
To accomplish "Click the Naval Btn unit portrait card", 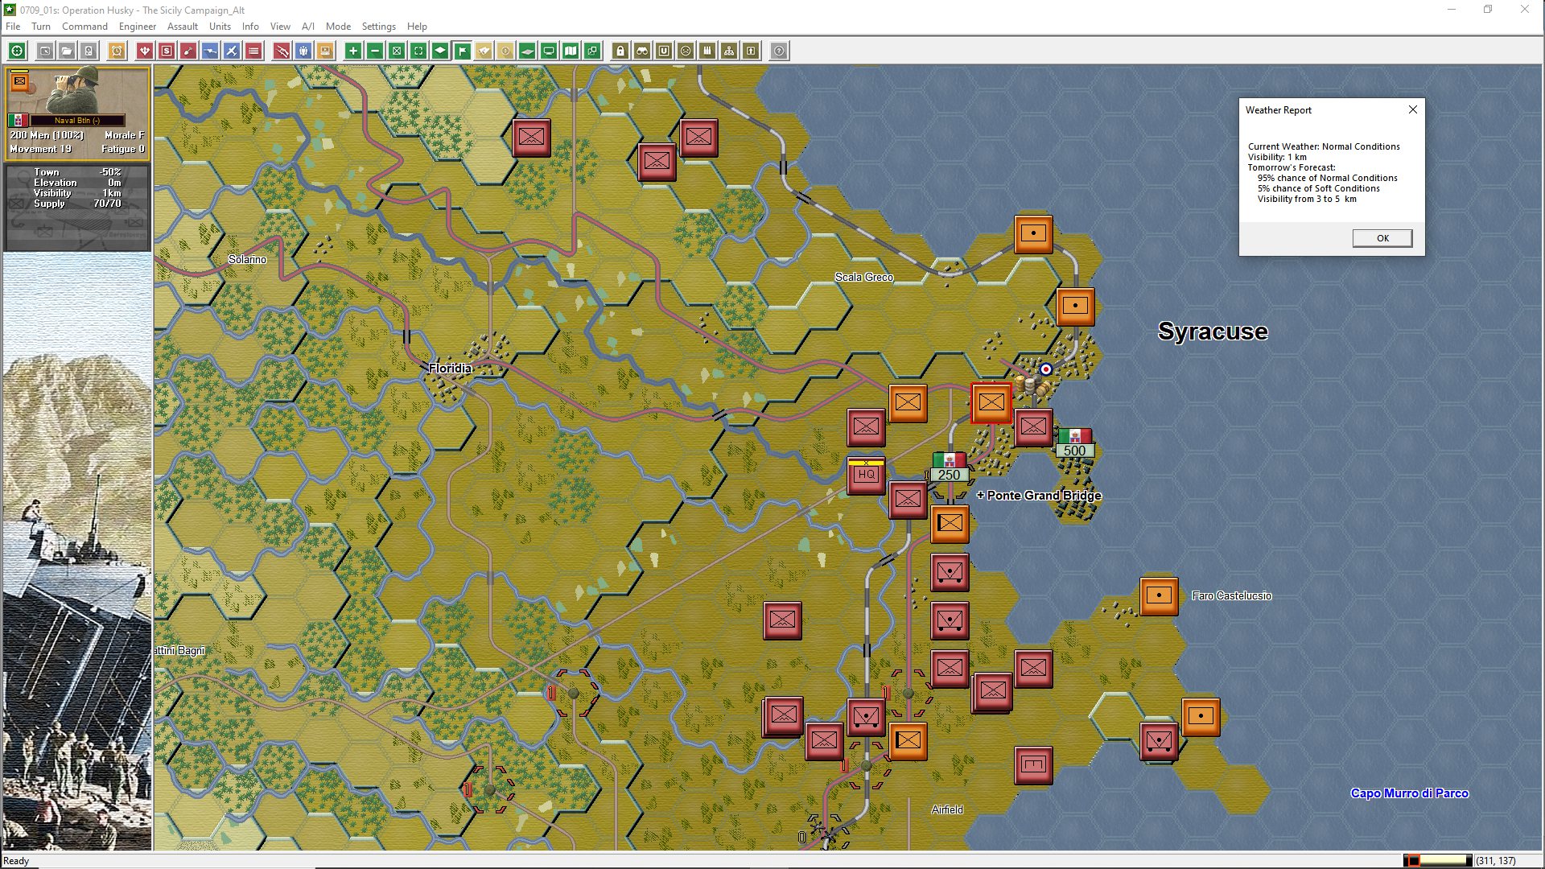I will (x=77, y=113).
